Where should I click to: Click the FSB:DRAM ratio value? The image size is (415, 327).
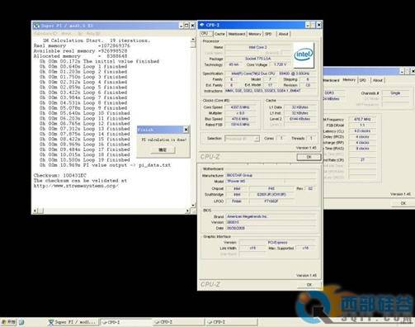click(x=362, y=125)
